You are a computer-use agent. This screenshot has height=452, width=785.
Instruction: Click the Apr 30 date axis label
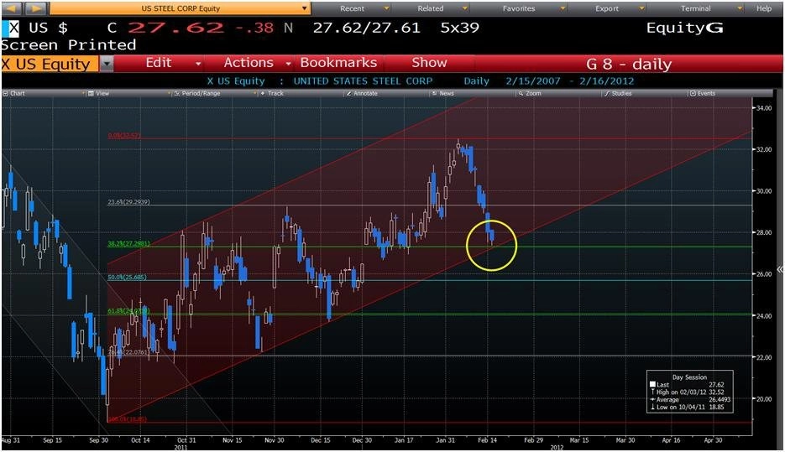(713, 440)
